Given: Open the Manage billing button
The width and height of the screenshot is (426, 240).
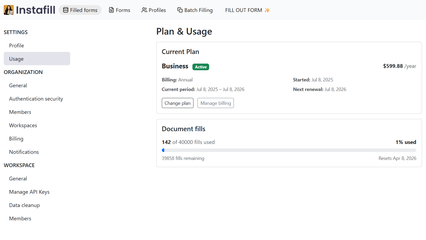Looking at the screenshot, I should 216,103.
